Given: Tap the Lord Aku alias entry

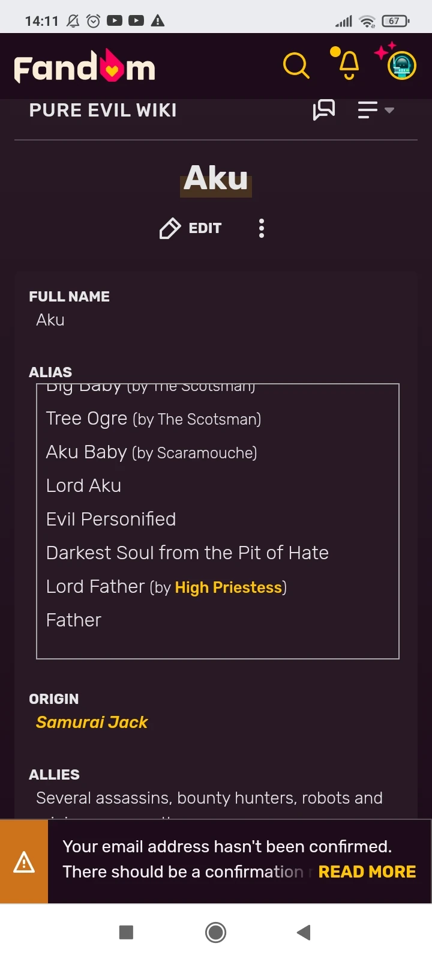Looking at the screenshot, I should tap(84, 485).
